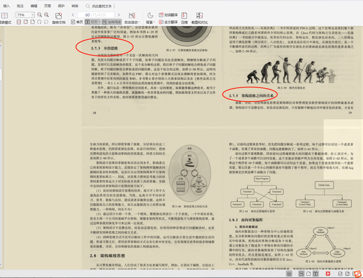Viewport: 363px width, 278px height.
Task: Toggle eye-protection mode at bottom bar
Action: click(289, 274)
